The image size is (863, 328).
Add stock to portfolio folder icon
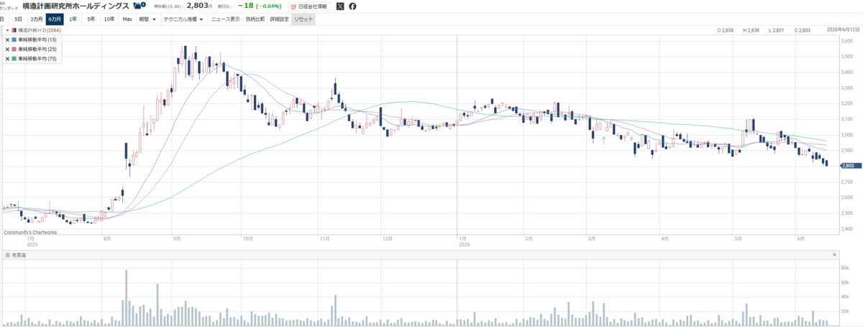(x=140, y=6)
